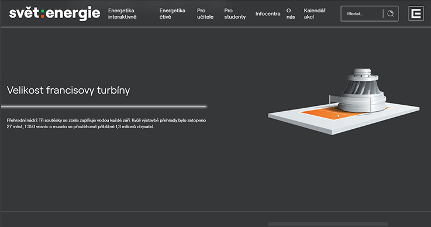
Task: Open the ČEZ square logo icon
Action: 416,13
